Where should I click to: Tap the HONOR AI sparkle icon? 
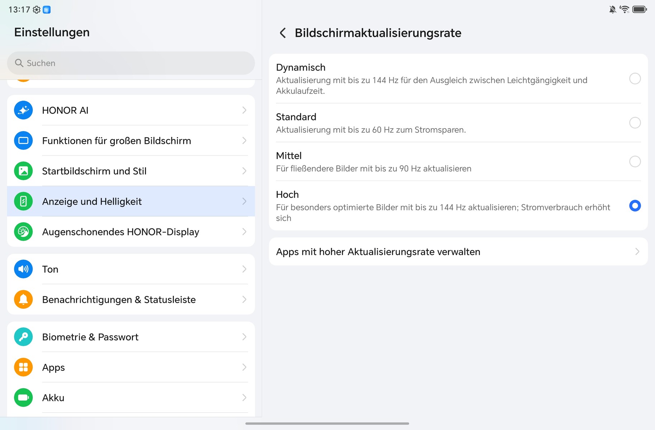pos(23,110)
